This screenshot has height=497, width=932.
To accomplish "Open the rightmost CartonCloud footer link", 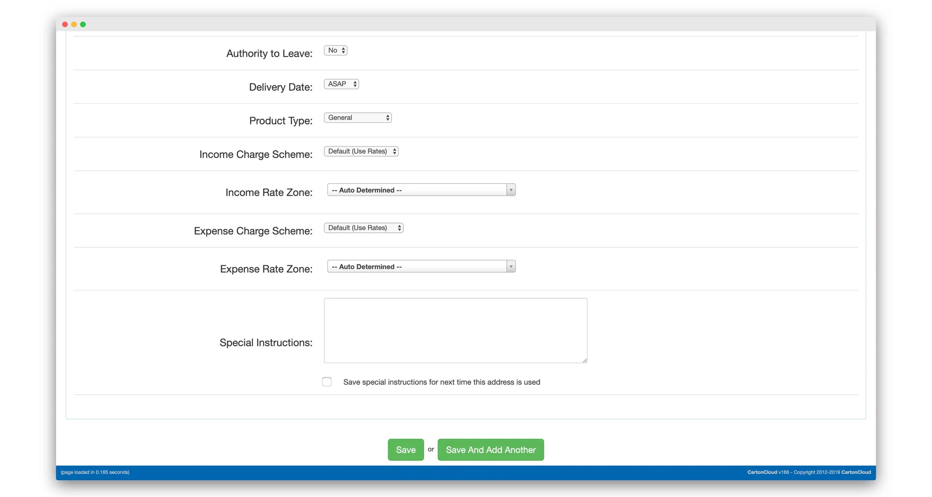I will [x=856, y=472].
